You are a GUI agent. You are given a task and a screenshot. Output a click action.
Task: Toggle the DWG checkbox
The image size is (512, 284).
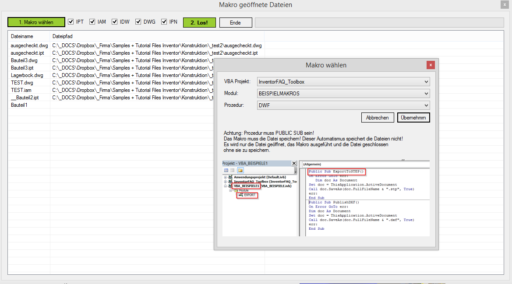138,22
